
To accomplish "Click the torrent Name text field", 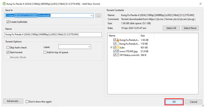I will coord(53,35).
